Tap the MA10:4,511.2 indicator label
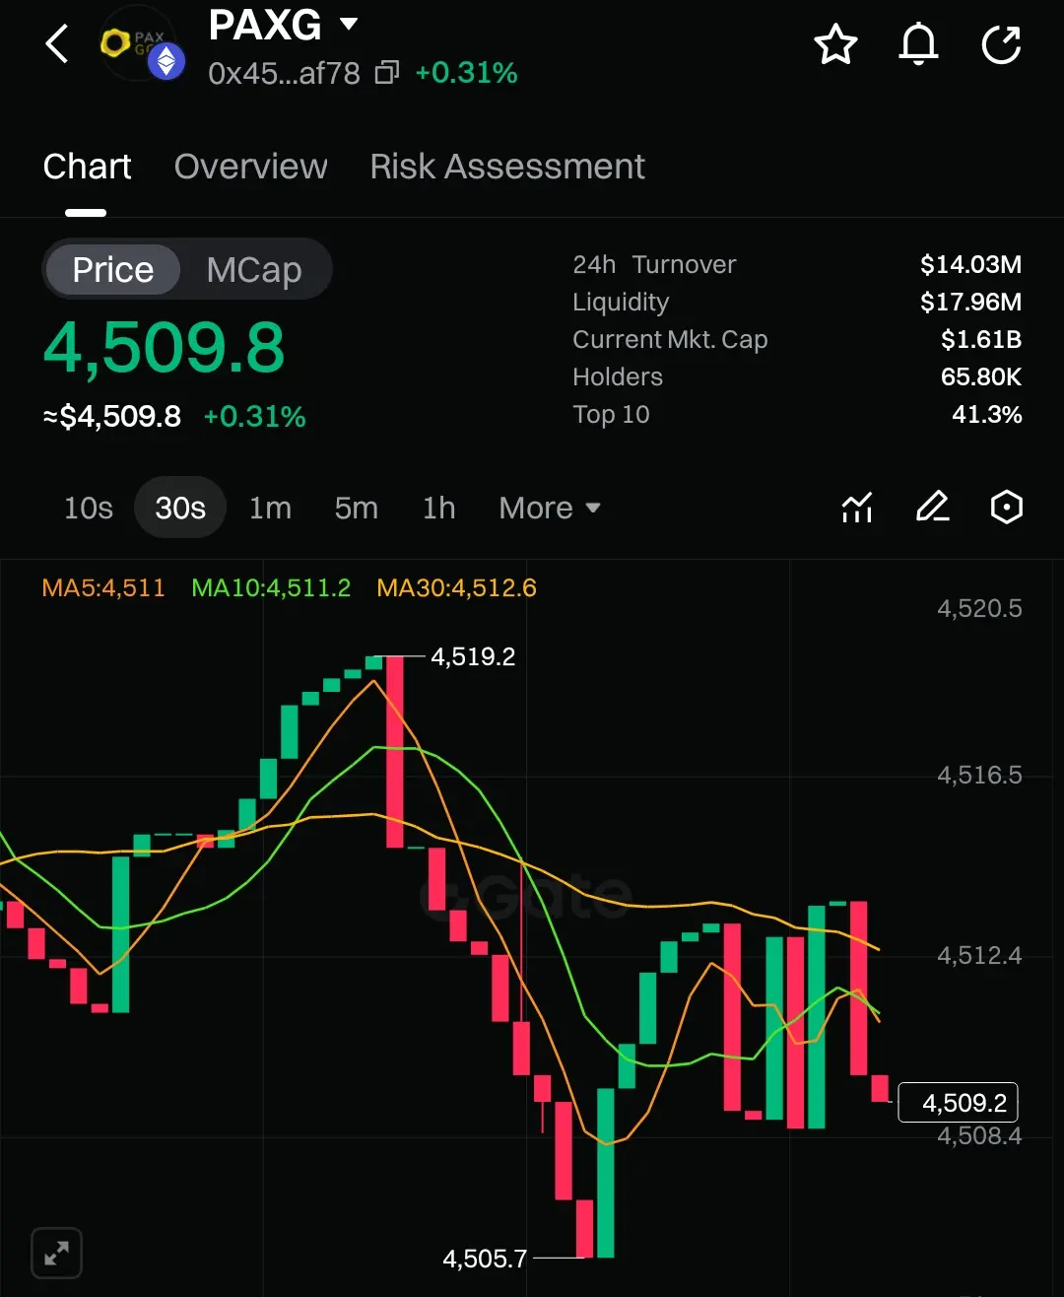Screen dimensions: 1064x1297 point(271,588)
